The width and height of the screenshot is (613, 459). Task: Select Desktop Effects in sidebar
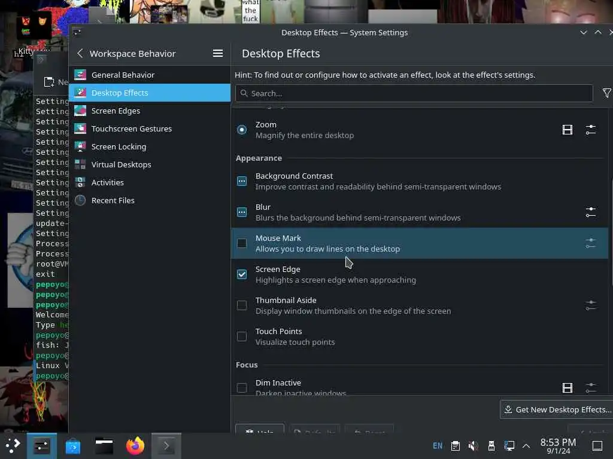tap(149, 93)
